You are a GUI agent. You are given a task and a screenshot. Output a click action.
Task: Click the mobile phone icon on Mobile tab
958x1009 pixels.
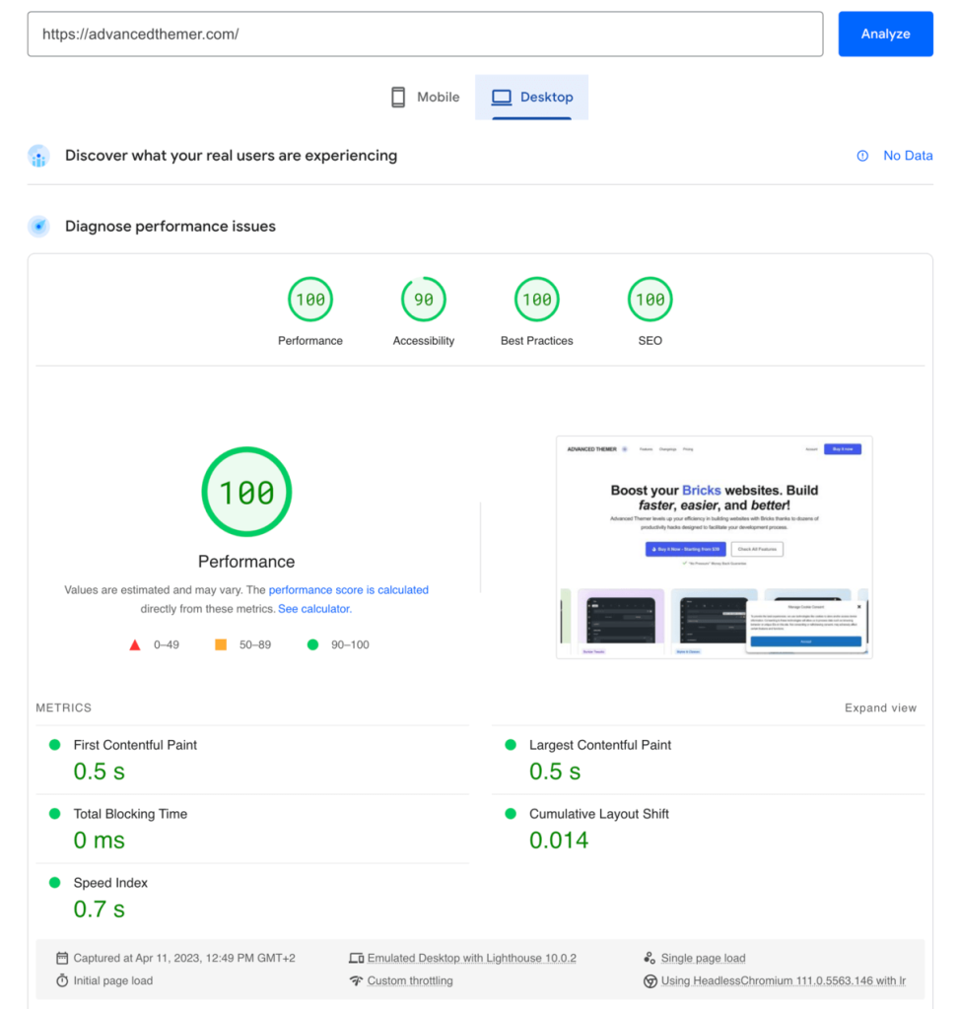coord(398,97)
